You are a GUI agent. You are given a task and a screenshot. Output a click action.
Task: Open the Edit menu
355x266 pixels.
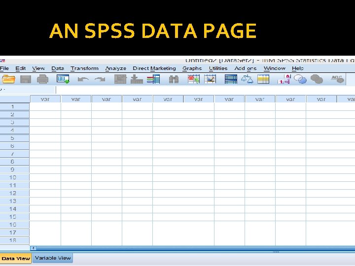[20, 68]
